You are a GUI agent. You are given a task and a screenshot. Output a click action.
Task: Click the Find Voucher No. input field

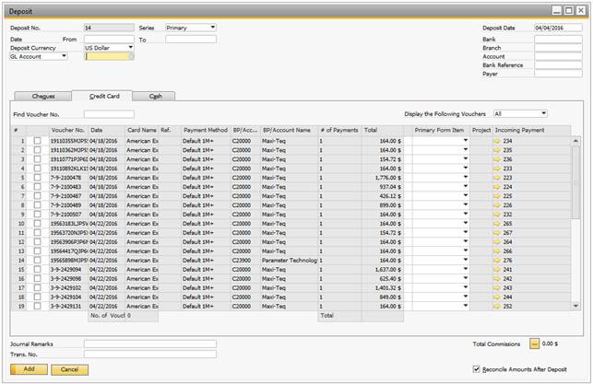(109, 114)
